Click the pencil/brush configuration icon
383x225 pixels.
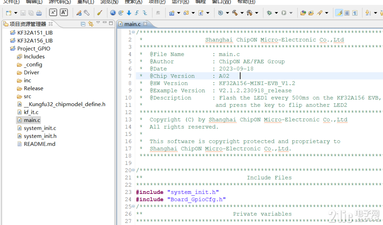(79, 13)
